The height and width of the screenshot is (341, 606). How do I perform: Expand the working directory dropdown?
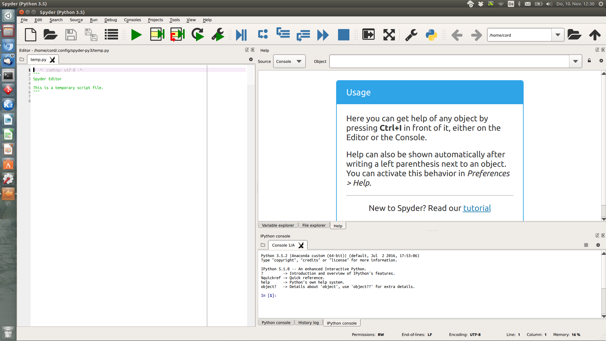click(x=558, y=35)
